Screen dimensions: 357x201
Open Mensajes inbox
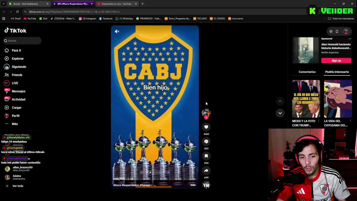click(18, 91)
